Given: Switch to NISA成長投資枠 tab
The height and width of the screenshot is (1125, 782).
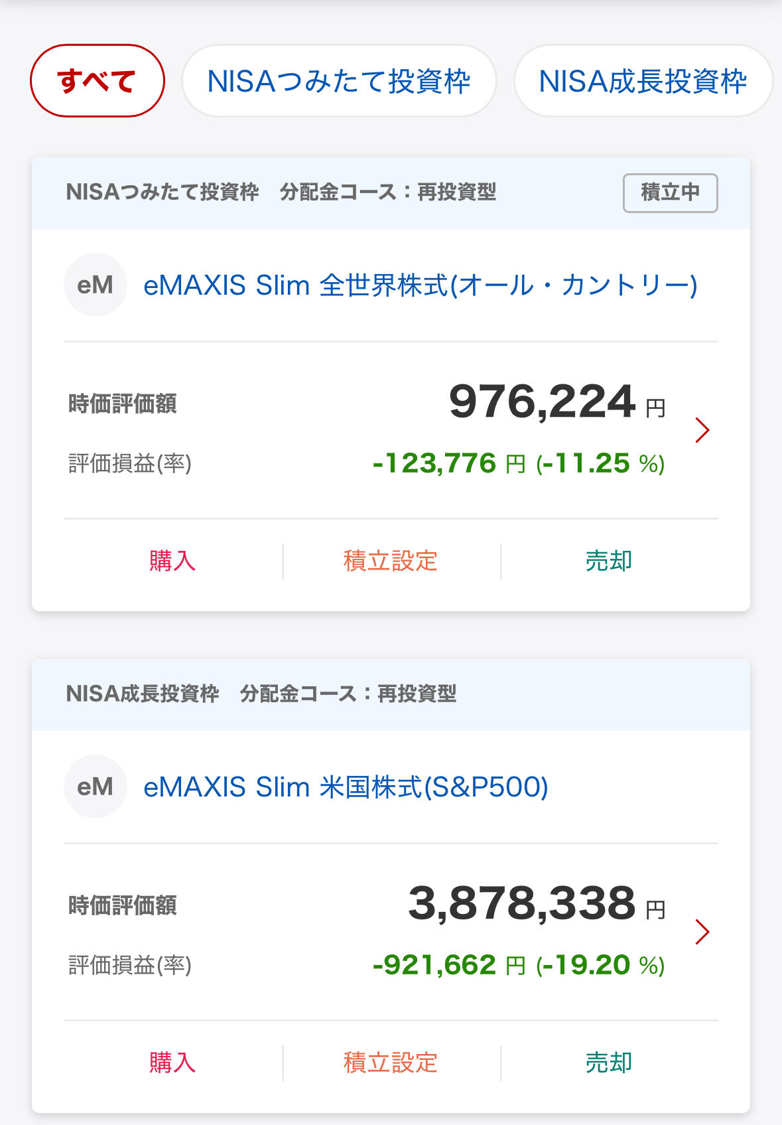Looking at the screenshot, I should (643, 81).
